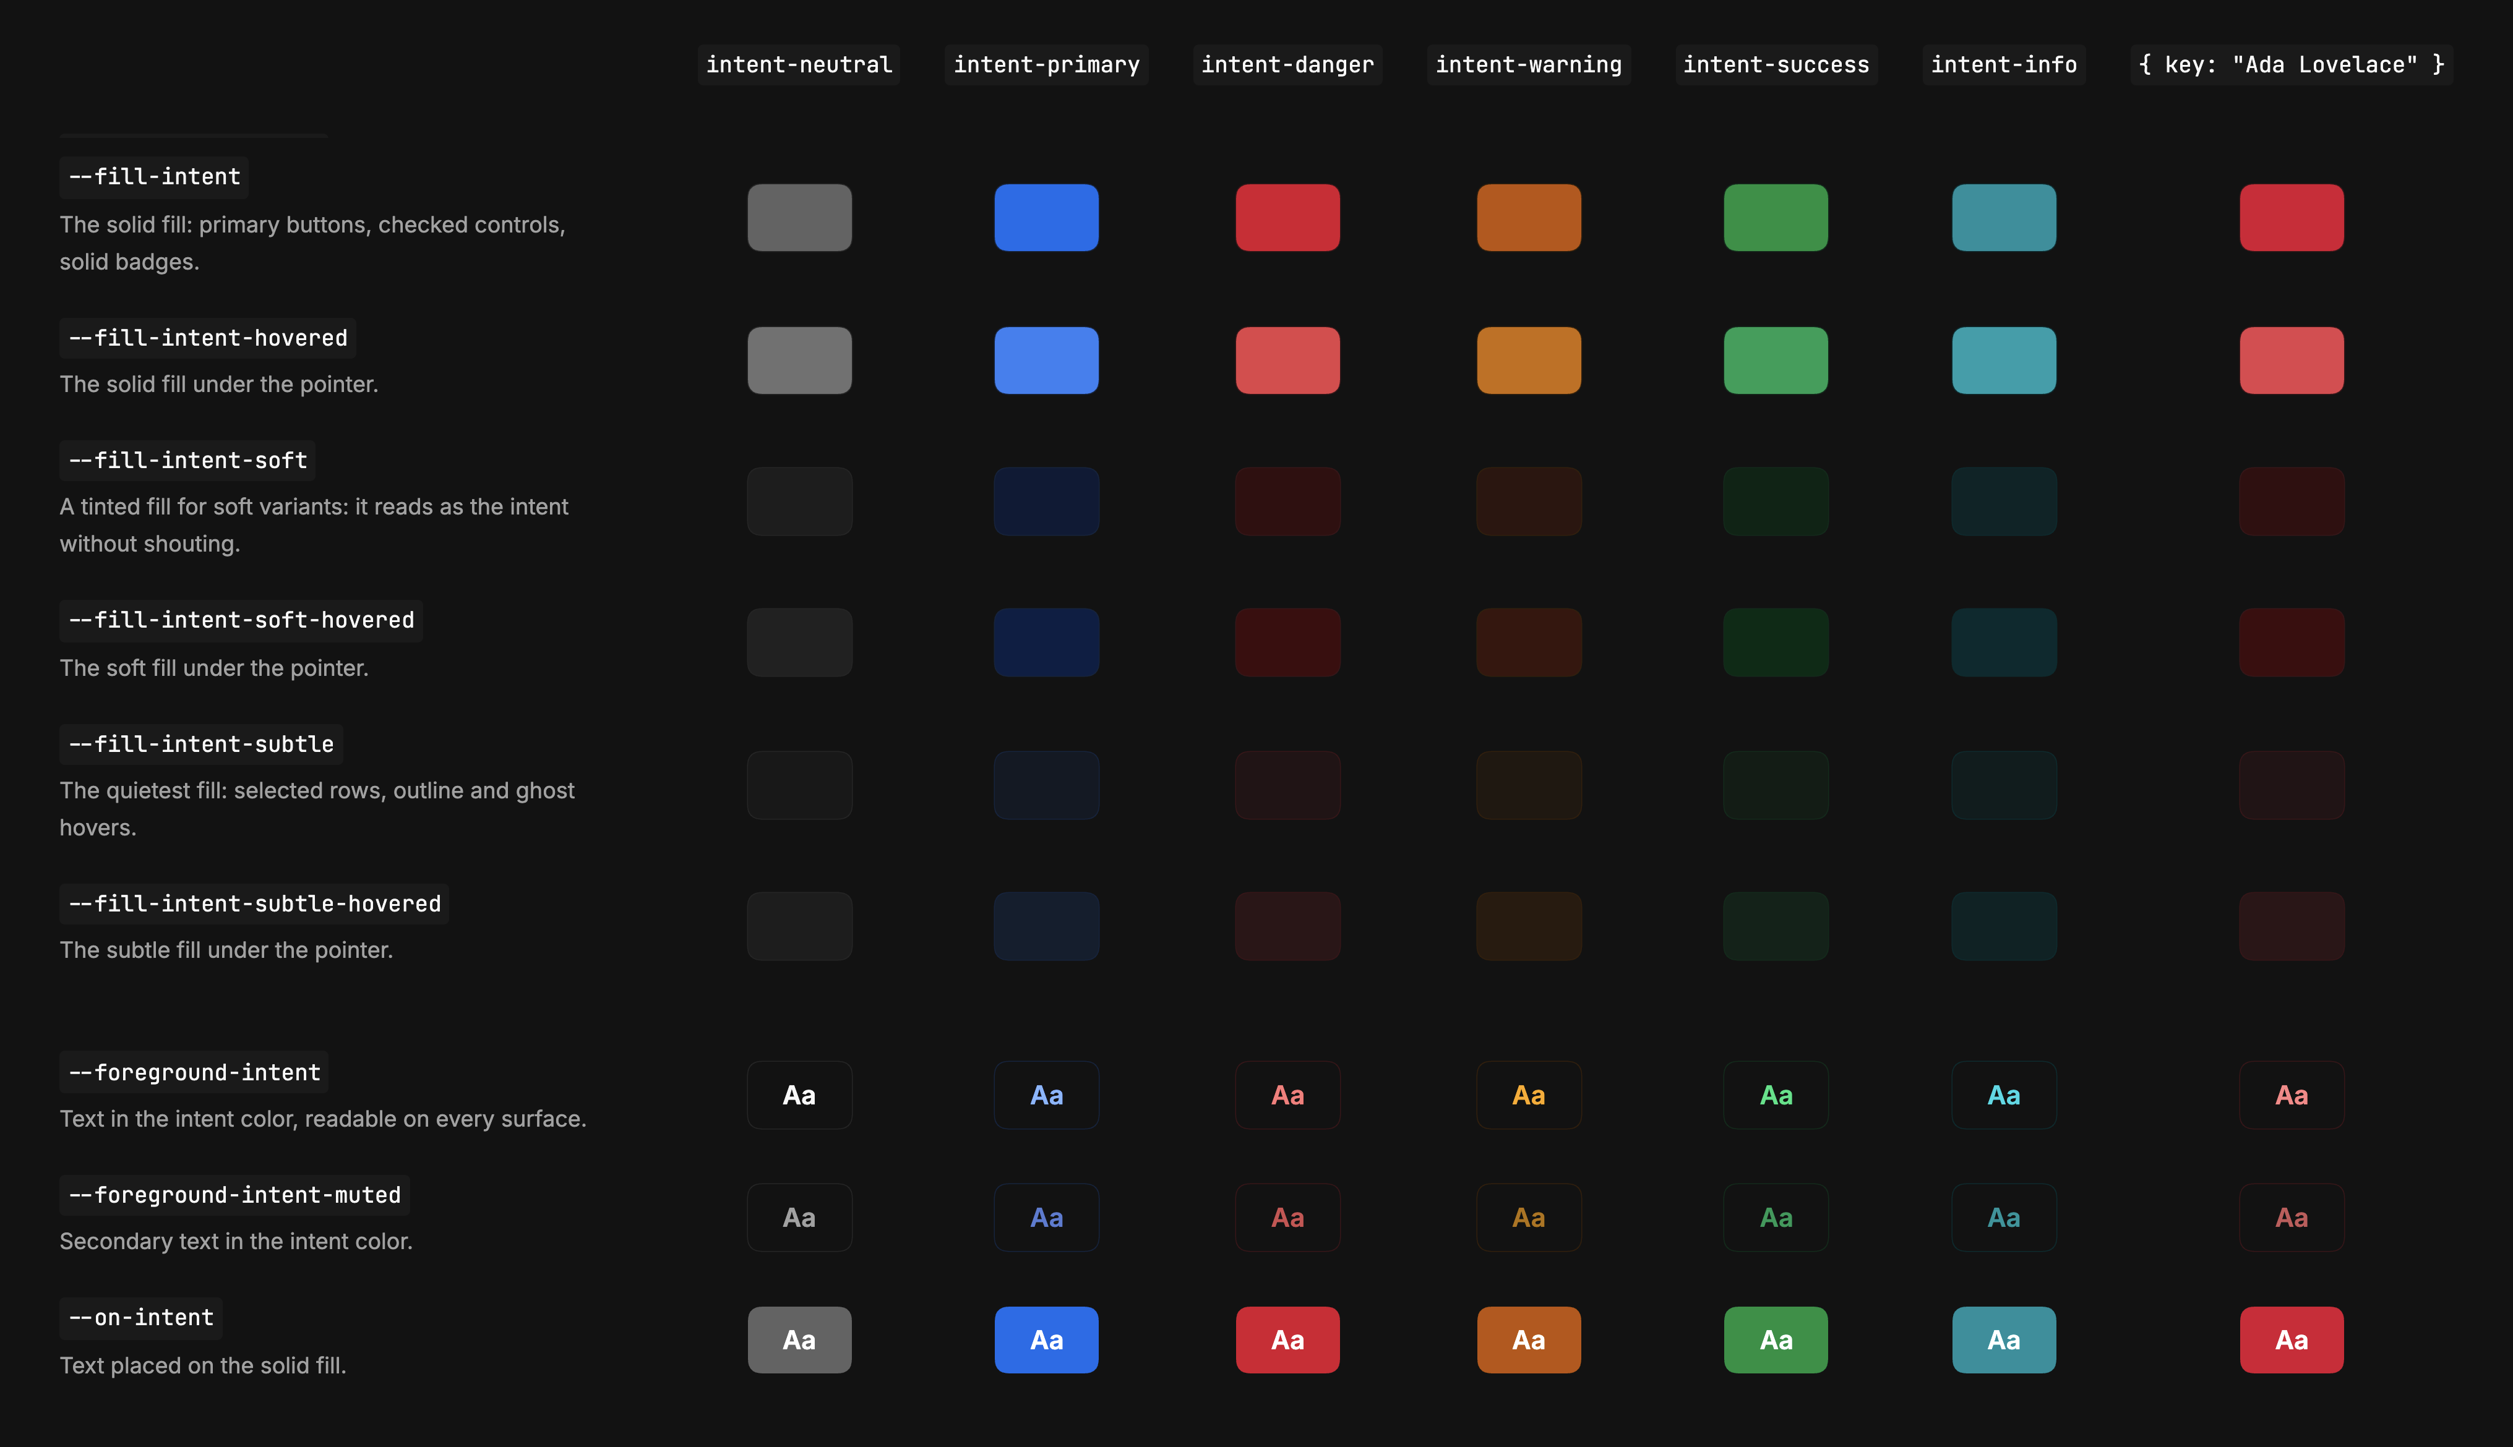Click the --foreground-intent Aa sample under intent-warning

coord(1529,1095)
